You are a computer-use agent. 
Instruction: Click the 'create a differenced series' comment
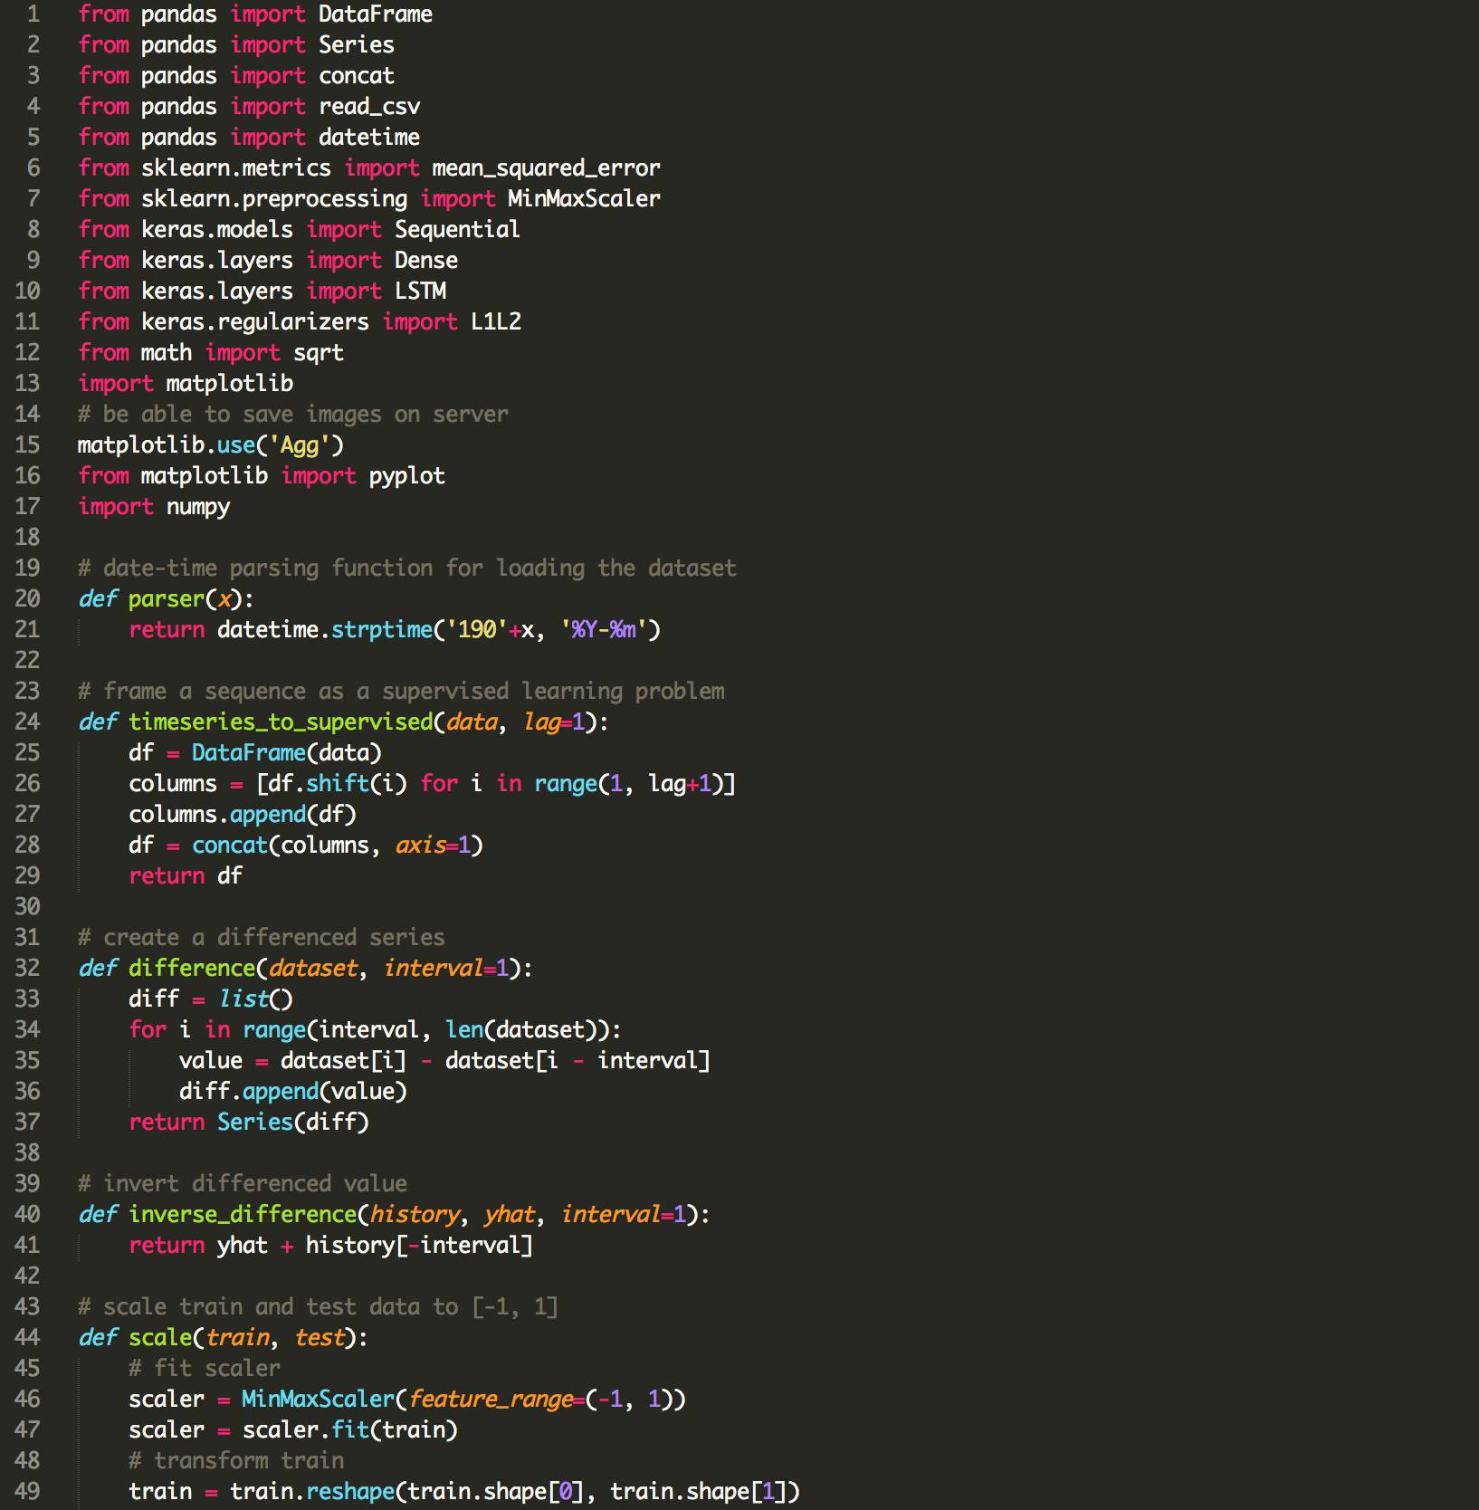[273, 938]
